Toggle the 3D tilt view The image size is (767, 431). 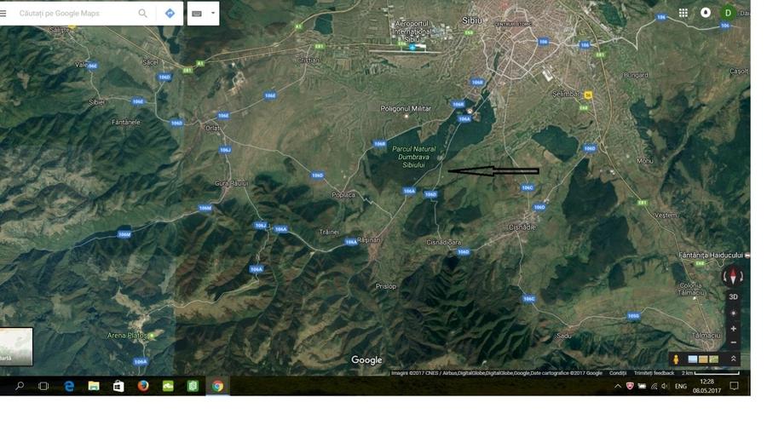pyautogui.click(x=733, y=296)
